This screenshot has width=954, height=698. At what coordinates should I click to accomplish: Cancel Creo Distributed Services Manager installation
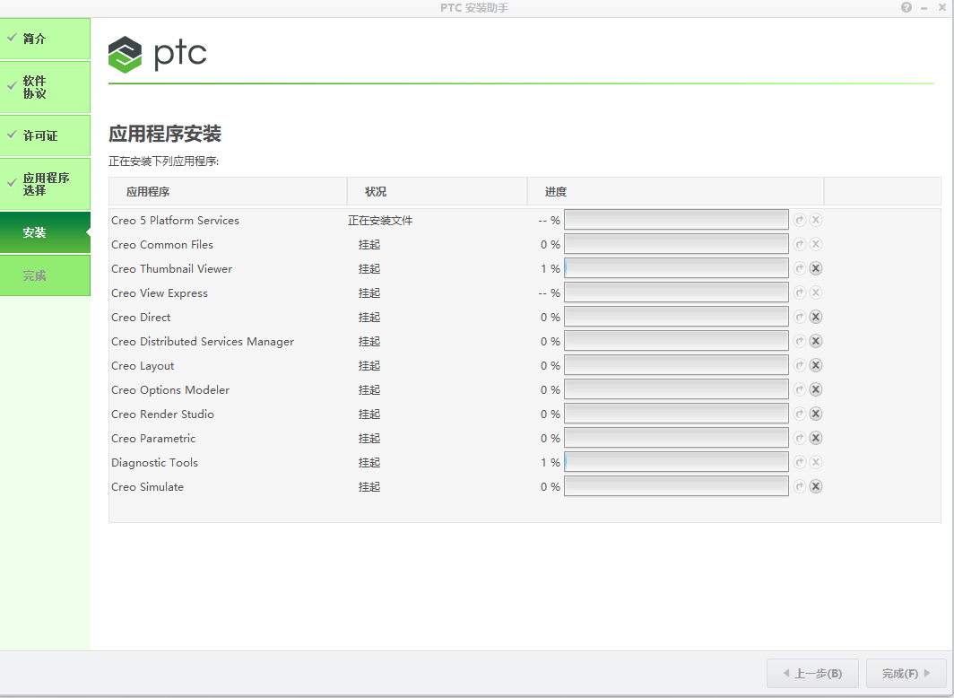pyautogui.click(x=816, y=341)
